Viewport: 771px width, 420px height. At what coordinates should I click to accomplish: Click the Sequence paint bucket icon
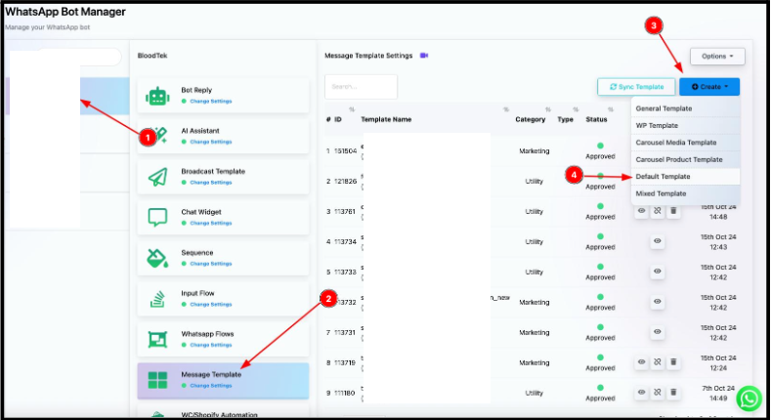pyautogui.click(x=157, y=258)
